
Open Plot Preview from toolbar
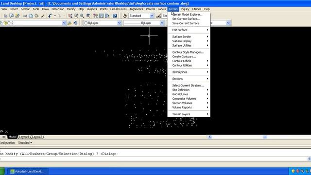point(11,16)
